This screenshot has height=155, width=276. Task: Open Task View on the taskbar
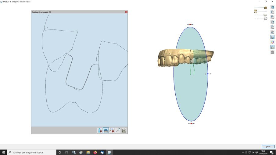(x=66, y=152)
